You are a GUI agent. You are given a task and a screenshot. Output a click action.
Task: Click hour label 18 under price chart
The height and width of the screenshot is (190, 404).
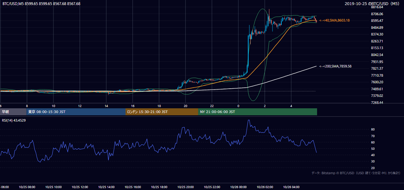[159, 106]
